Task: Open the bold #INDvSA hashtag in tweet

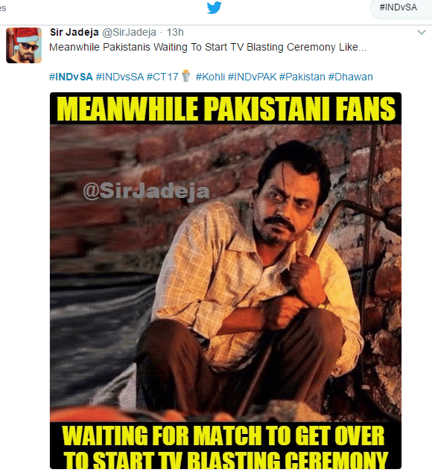Action: coord(71,77)
